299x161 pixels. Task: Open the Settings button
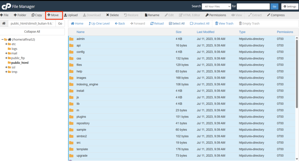point(290,6)
